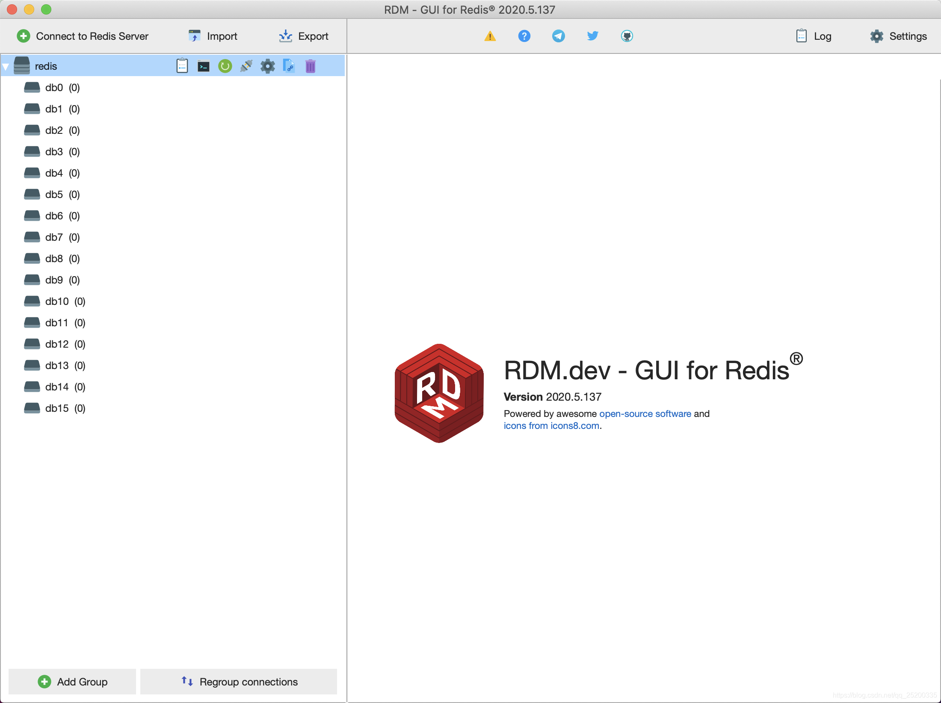Open the GitHub icon in toolbar
Image resolution: width=941 pixels, height=703 pixels.
(627, 36)
